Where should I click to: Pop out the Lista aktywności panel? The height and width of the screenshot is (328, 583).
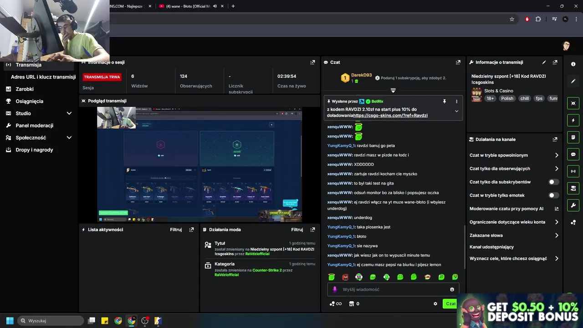point(191,230)
